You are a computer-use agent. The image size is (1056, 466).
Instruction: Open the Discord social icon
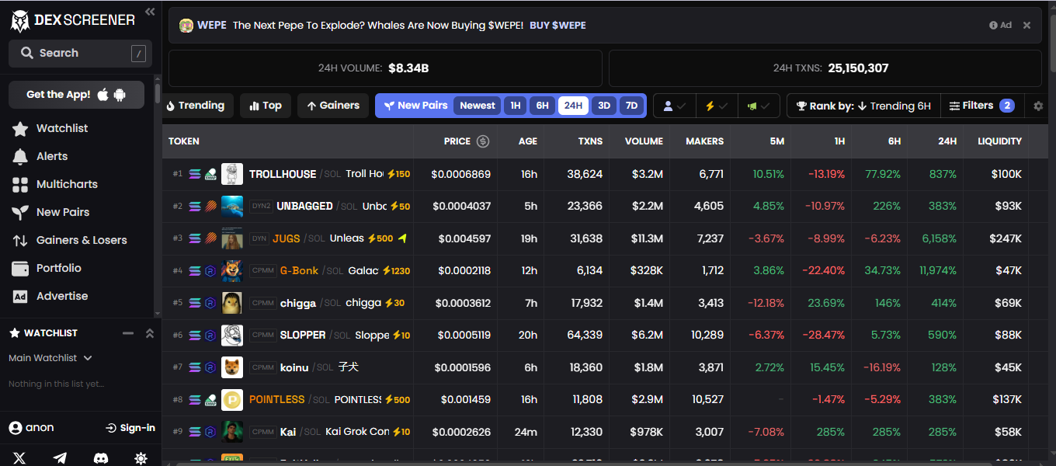tap(100, 458)
